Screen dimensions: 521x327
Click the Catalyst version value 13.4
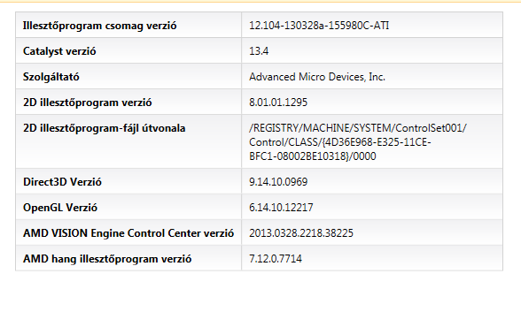[x=259, y=51]
